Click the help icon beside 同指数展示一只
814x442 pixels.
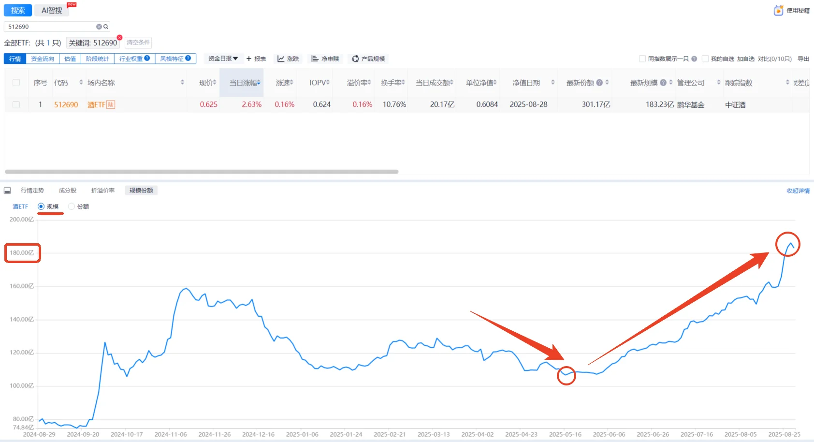pos(694,59)
